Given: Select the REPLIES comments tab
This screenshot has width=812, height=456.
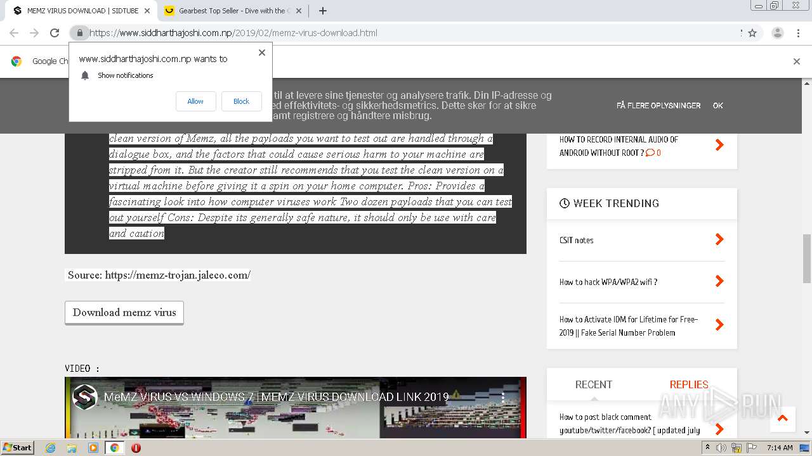Looking at the screenshot, I should (x=689, y=384).
